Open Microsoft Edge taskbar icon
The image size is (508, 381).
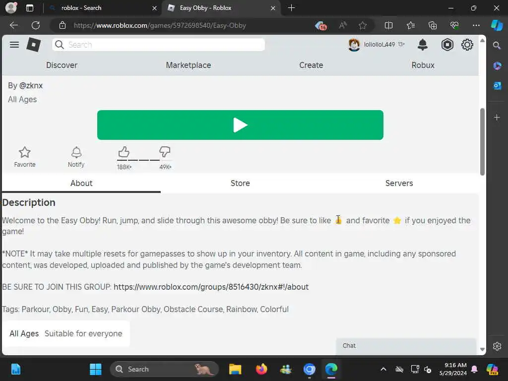pyautogui.click(x=331, y=369)
